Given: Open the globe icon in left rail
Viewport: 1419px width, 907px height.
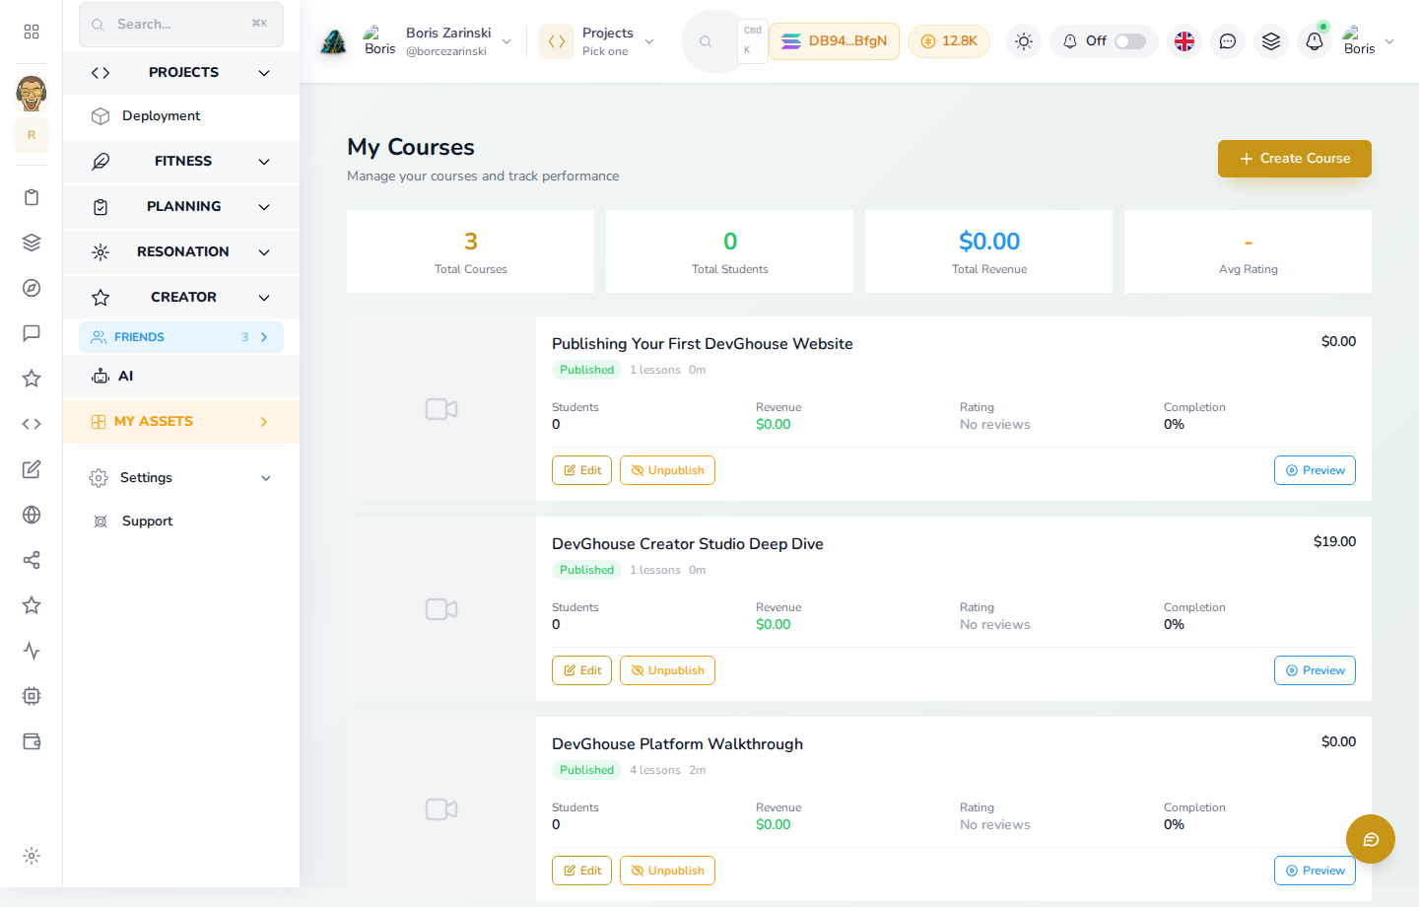Looking at the screenshot, I should click(x=32, y=515).
